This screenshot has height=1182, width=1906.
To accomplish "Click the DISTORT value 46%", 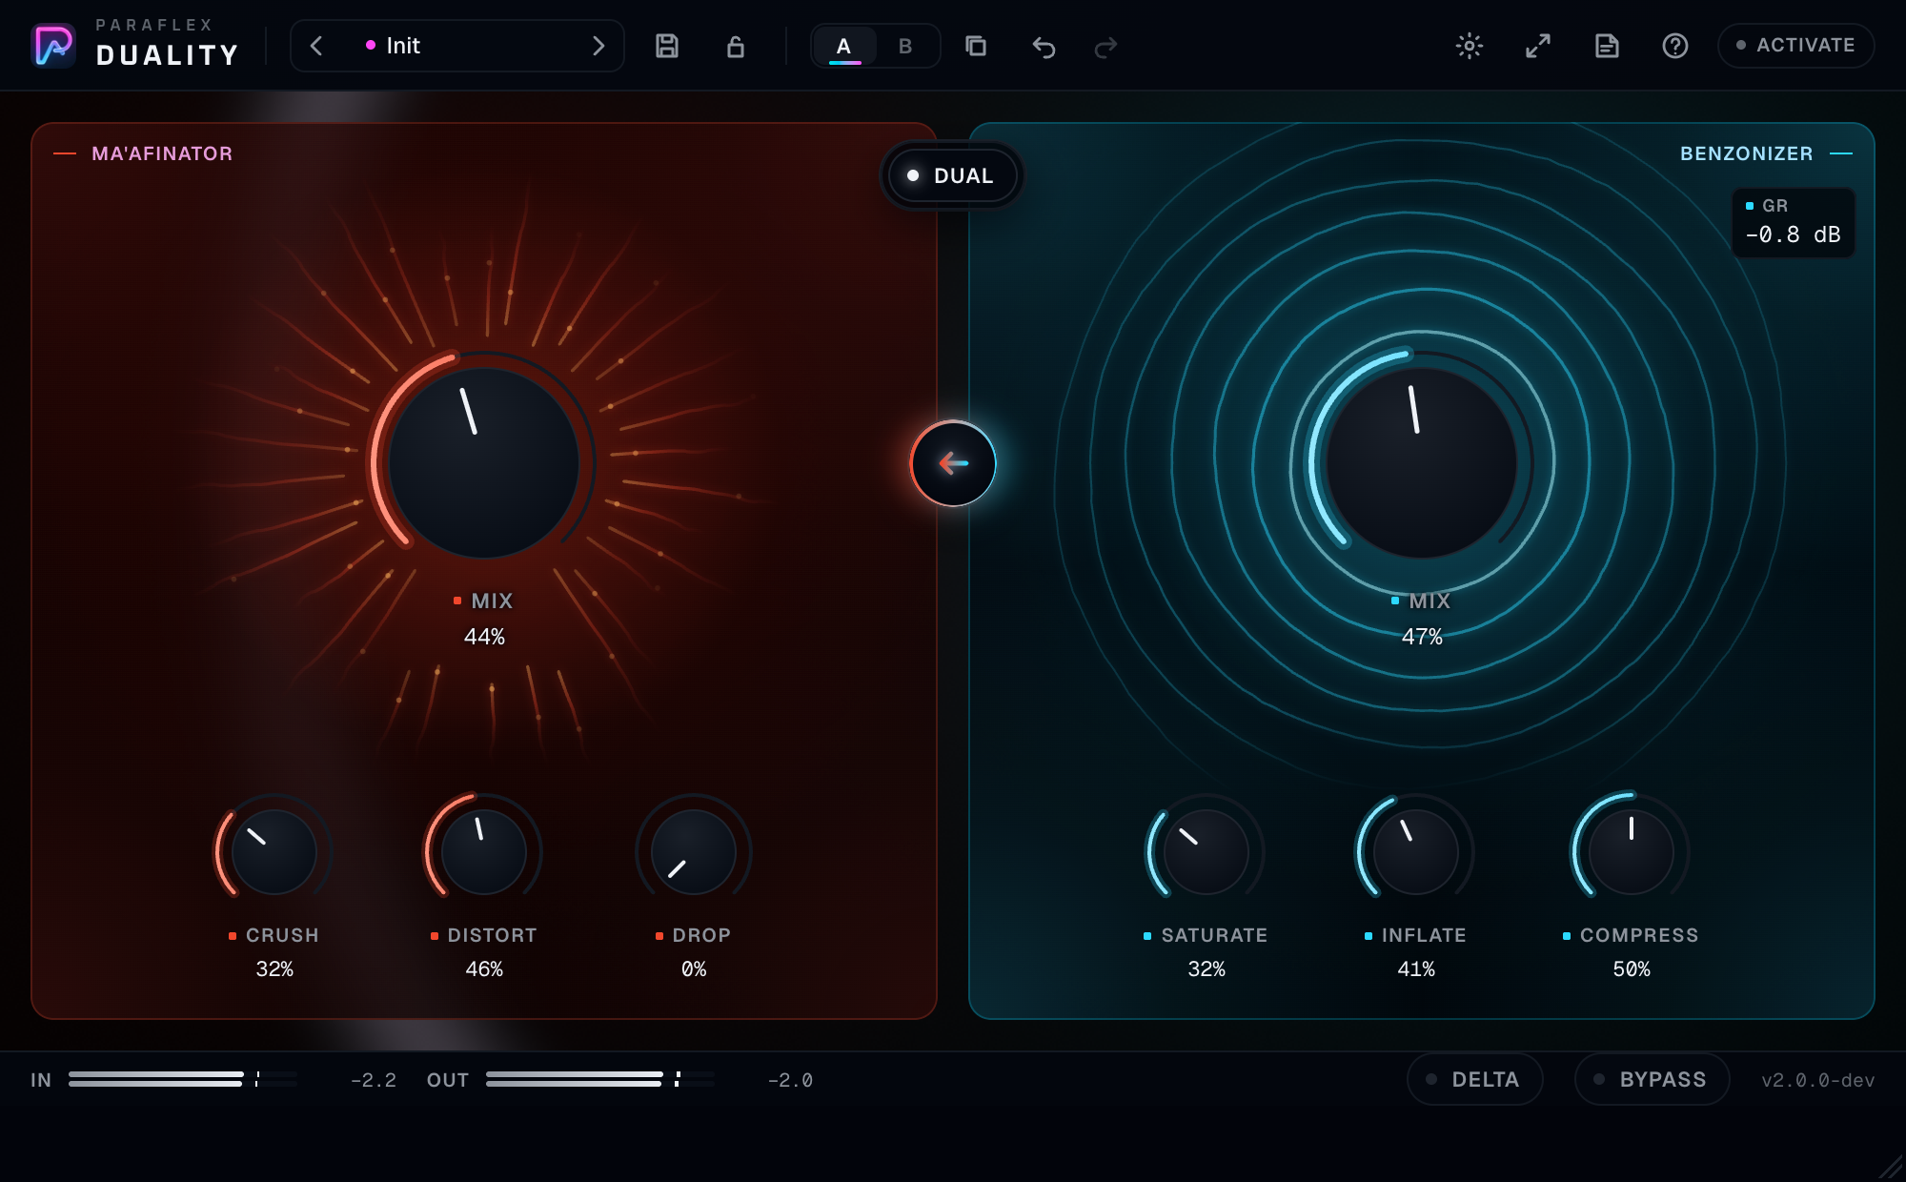I will click(x=484, y=969).
